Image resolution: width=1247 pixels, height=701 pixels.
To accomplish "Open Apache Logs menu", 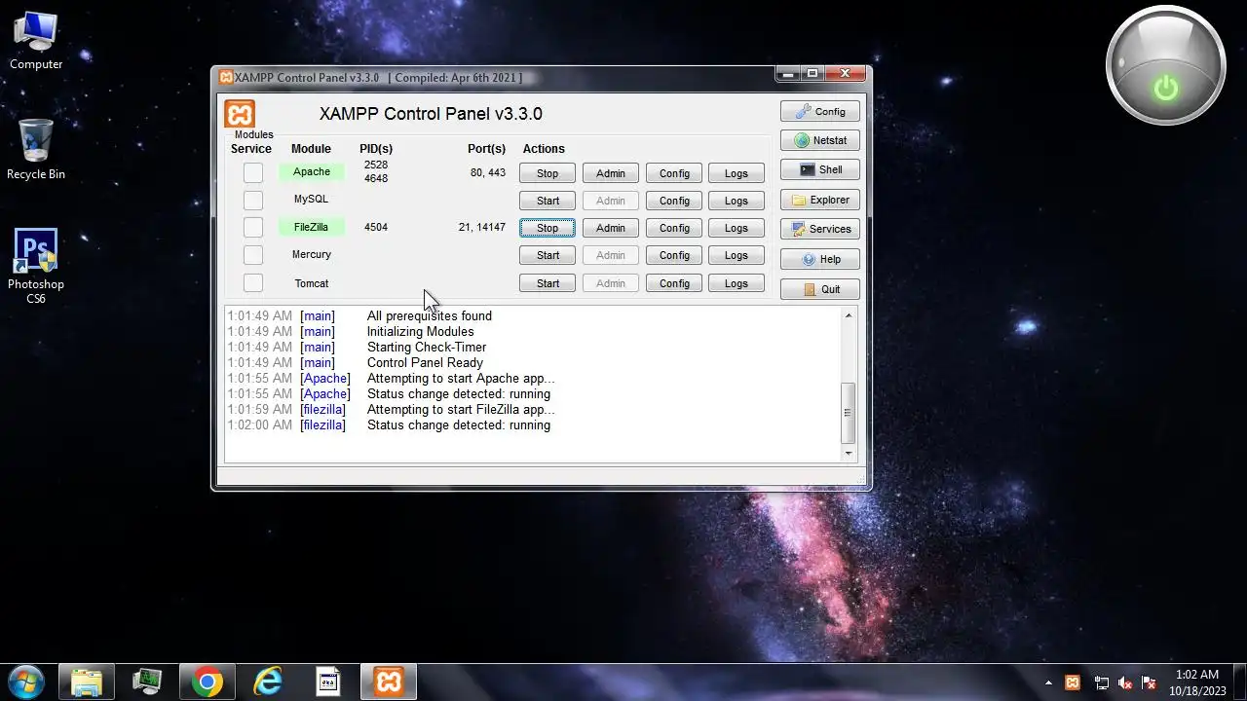I will pos(737,173).
